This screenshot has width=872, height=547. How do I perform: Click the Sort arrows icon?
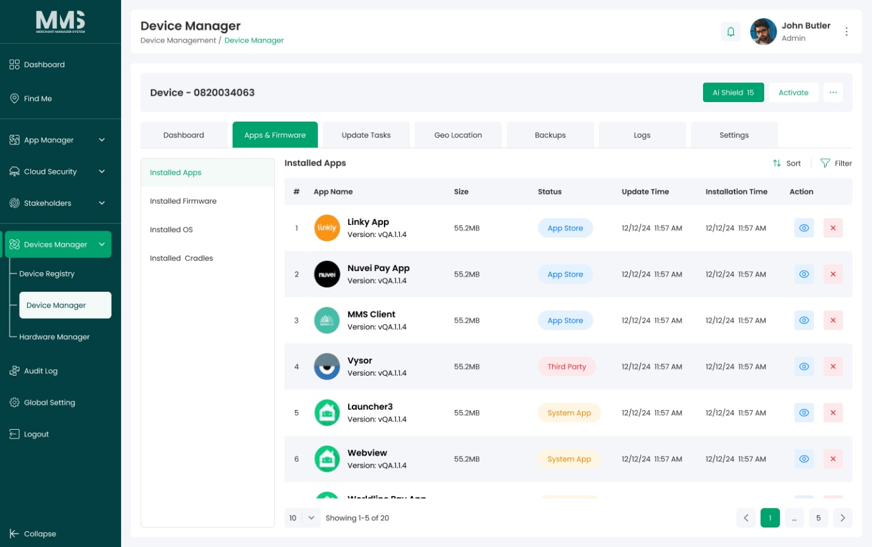pyautogui.click(x=777, y=163)
